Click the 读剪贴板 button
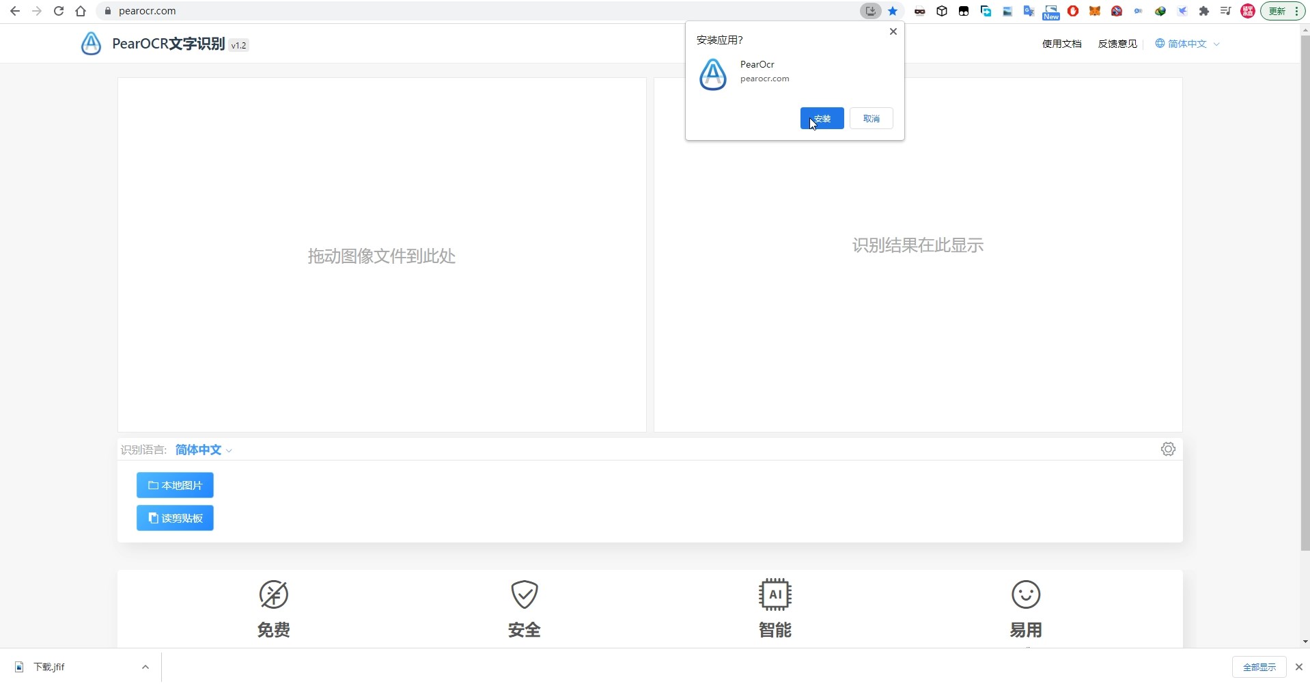This screenshot has height=686, width=1310. point(174,517)
